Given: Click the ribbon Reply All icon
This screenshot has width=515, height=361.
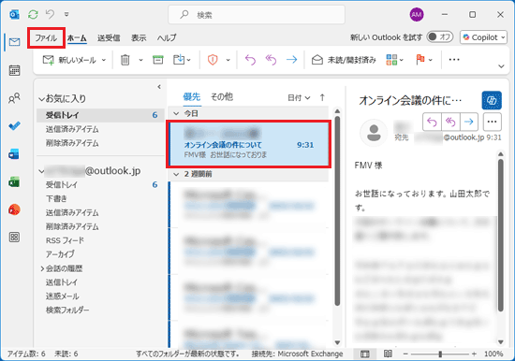Looking at the screenshot, I should pyautogui.click(x=271, y=60).
